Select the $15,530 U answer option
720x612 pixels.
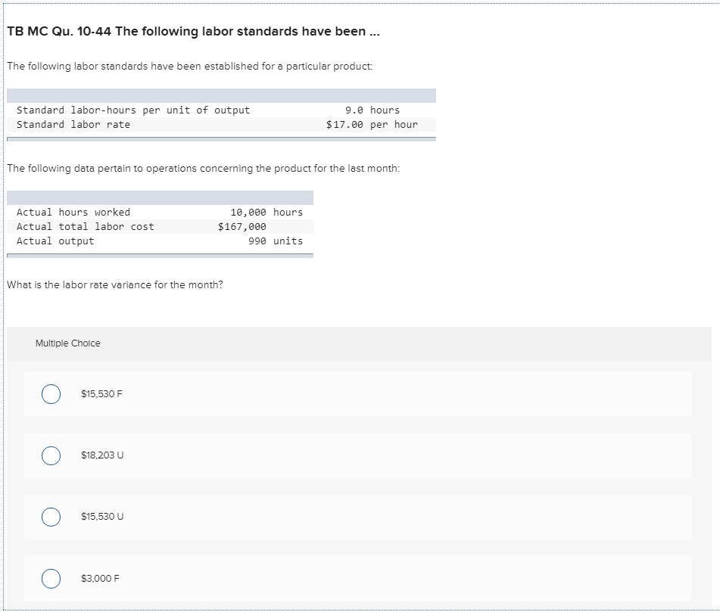[51, 516]
